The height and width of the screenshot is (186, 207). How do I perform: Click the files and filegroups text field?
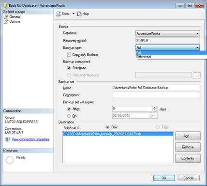pos(163,75)
